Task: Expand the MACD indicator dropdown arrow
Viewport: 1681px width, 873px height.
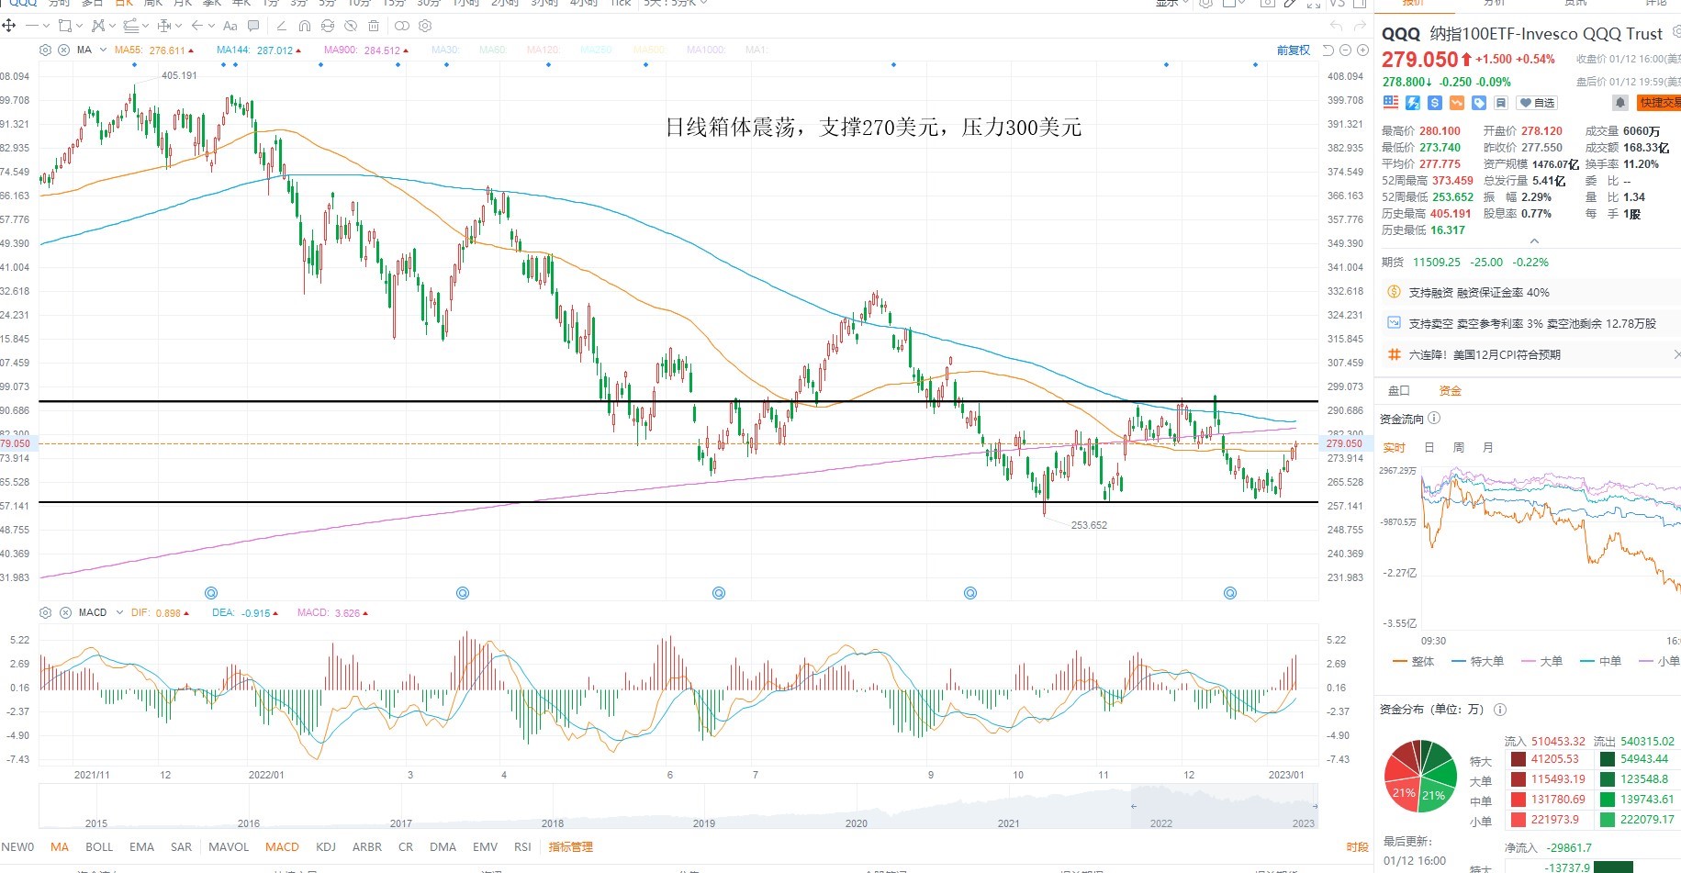Action: click(119, 612)
